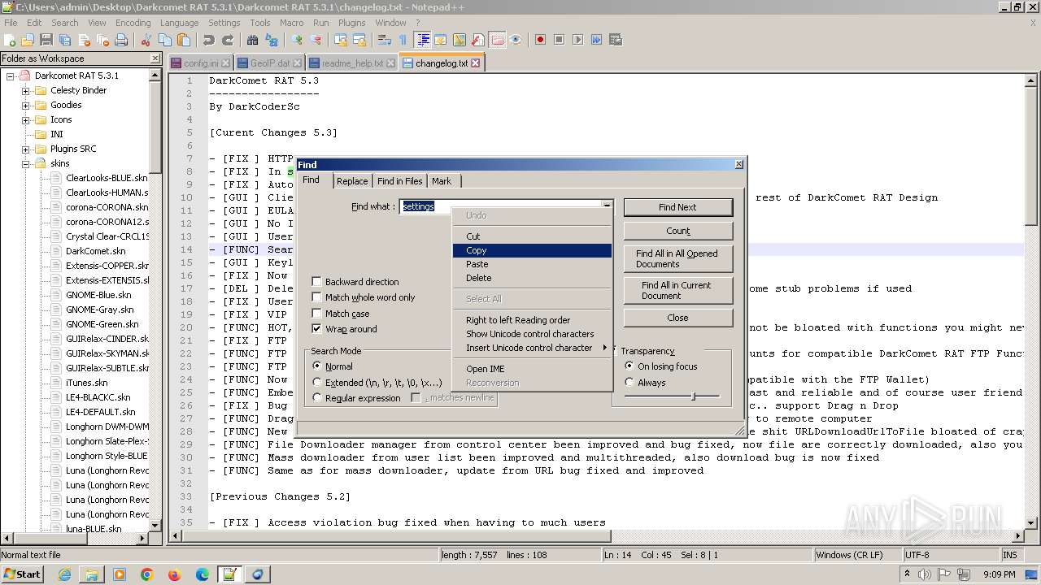Select transparency Always radio button
Image resolution: width=1041 pixels, height=585 pixels.
pyautogui.click(x=629, y=383)
